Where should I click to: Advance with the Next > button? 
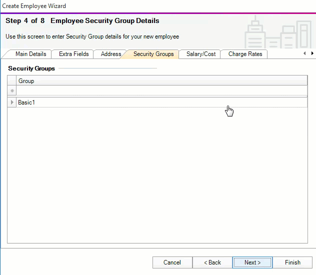click(252, 262)
